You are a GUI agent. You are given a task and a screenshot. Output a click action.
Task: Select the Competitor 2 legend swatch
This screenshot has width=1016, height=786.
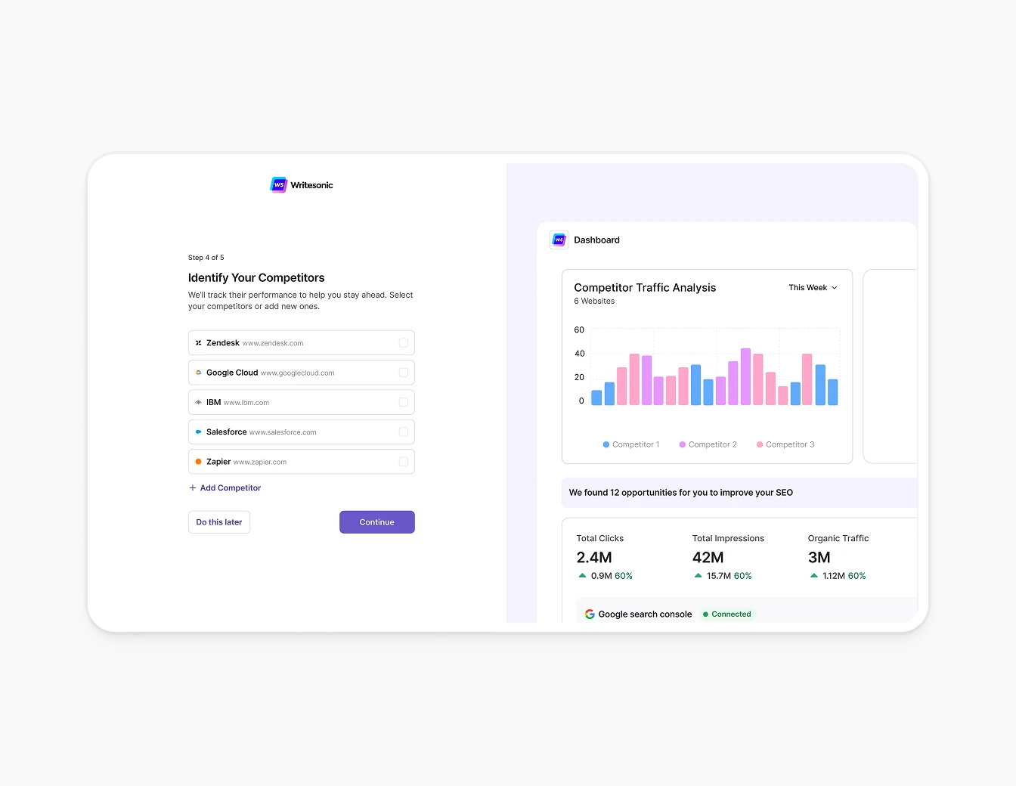point(681,444)
